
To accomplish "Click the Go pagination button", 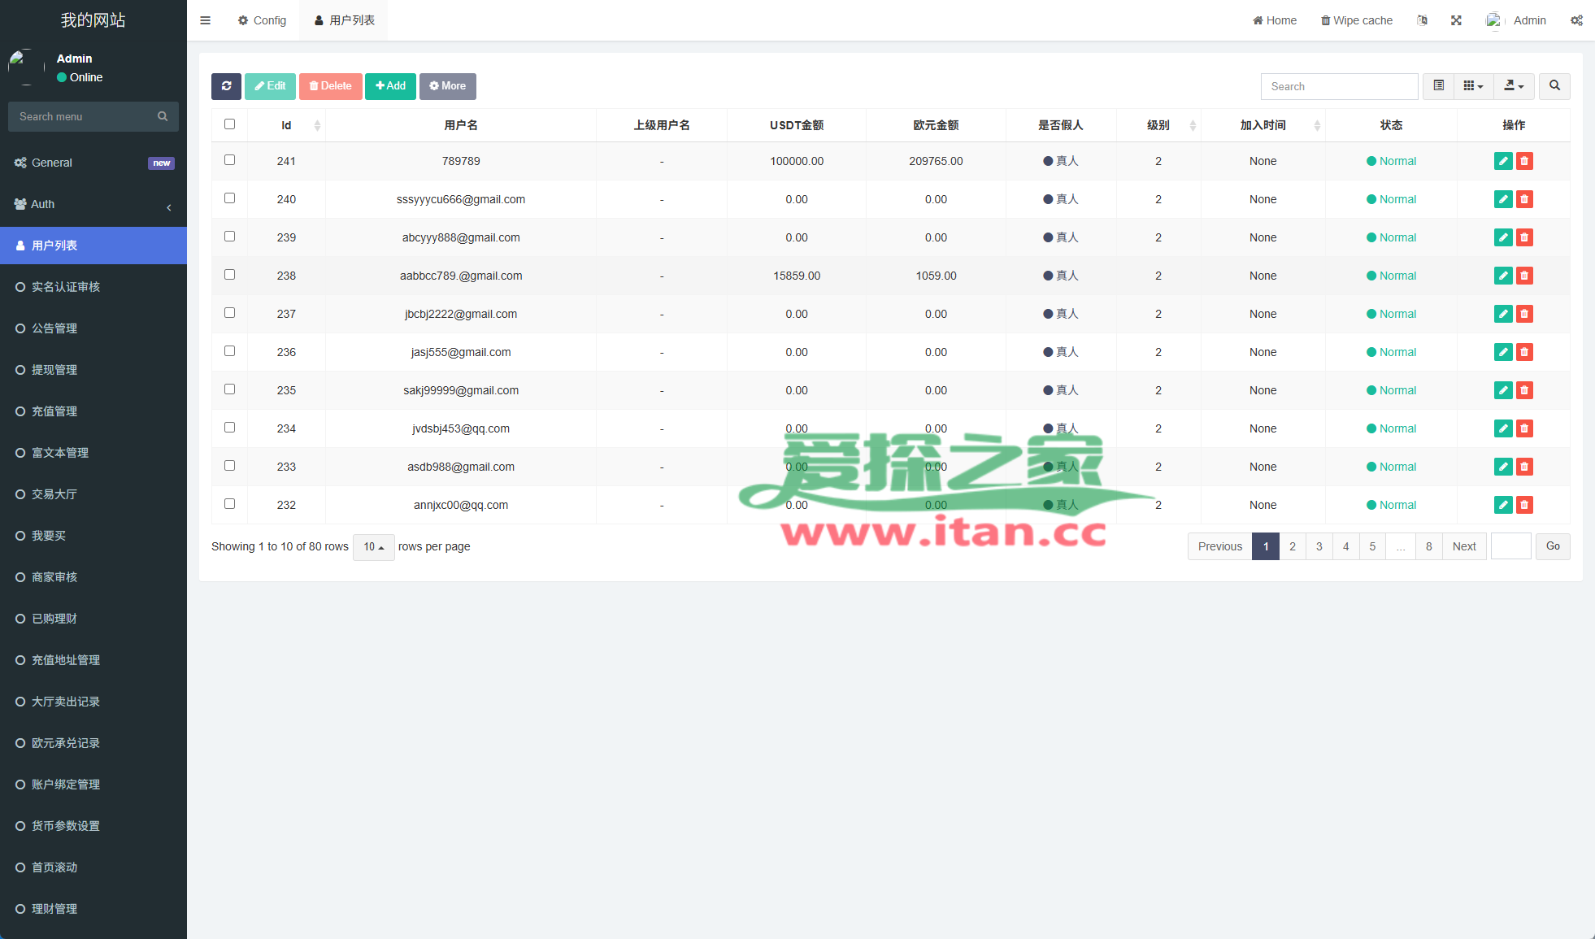I will click(x=1553, y=546).
